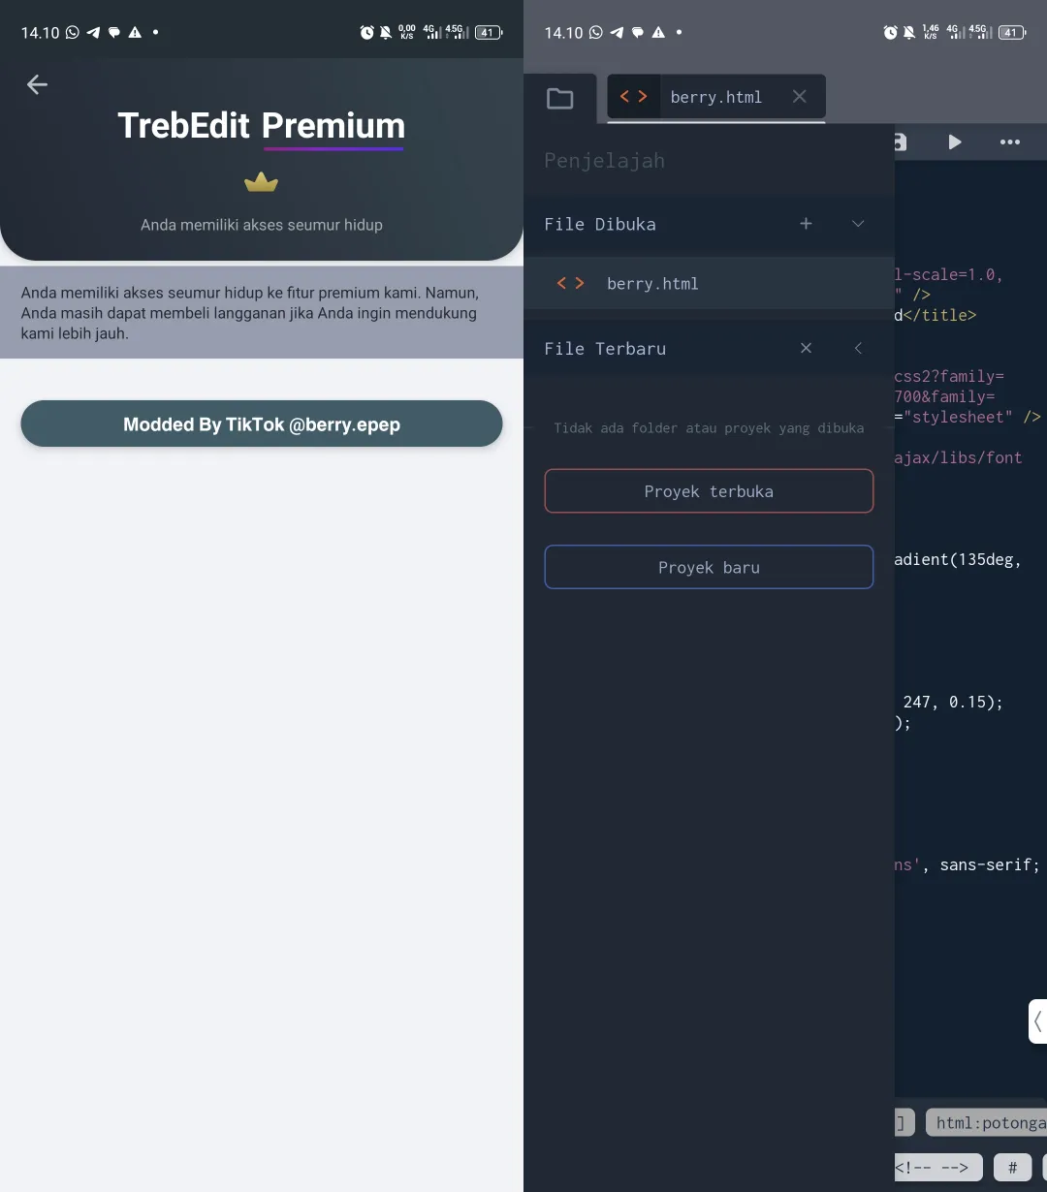This screenshot has height=1192, width=1047.
Task: Insert an HTML comment using the snippet bar
Action: coord(936,1167)
